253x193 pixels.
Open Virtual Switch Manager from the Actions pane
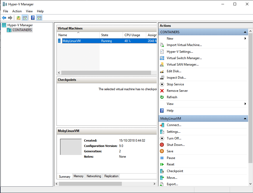tap(184, 58)
